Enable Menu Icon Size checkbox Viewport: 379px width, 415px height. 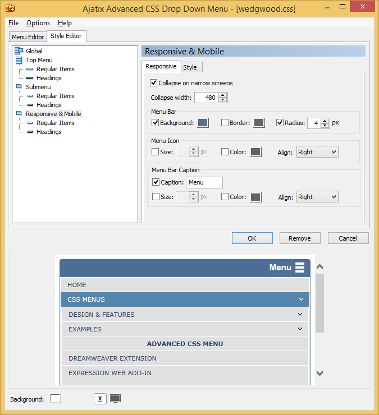point(156,151)
